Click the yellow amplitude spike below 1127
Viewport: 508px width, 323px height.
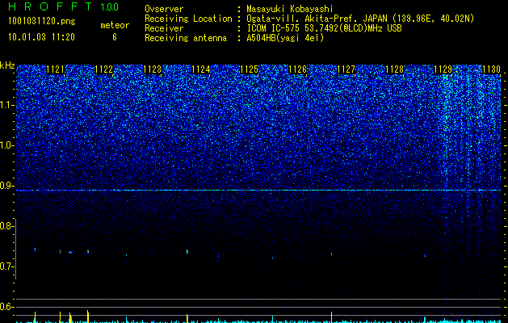point(331,317)
